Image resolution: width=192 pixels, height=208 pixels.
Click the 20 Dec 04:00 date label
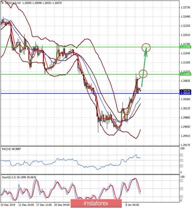pos(62,205)
